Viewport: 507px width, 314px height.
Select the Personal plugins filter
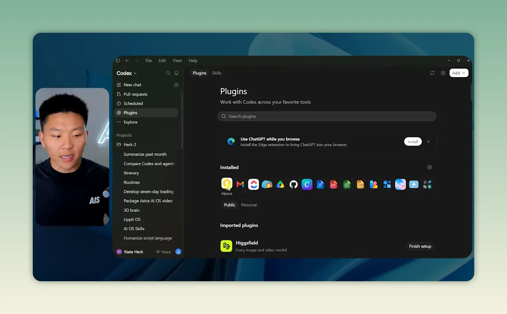[x=249, y=205]
